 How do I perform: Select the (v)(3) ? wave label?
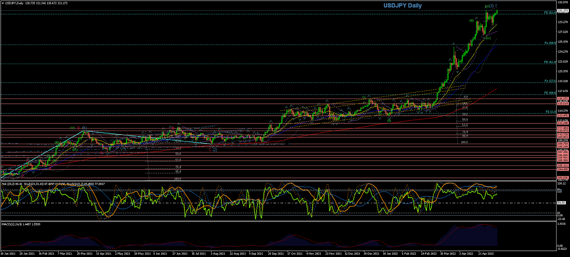(490, 6)
